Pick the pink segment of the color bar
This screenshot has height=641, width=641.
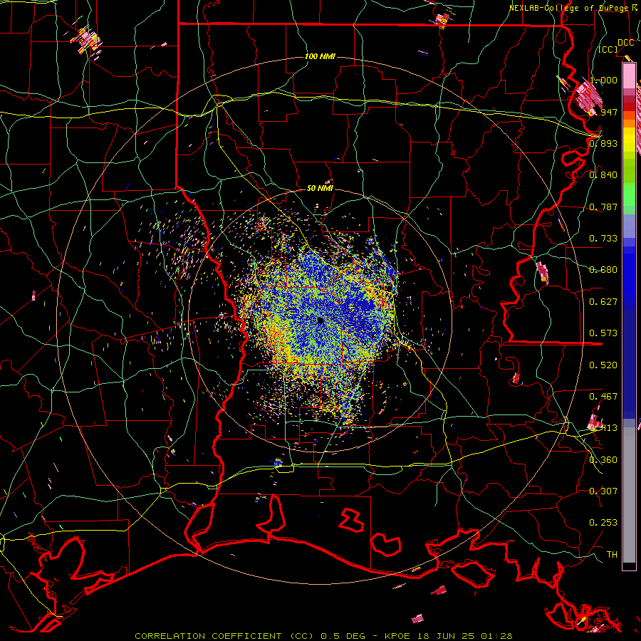coord(629,75)
